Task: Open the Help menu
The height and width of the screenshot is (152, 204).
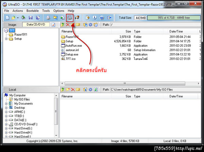Action: (x=71, y=11)
